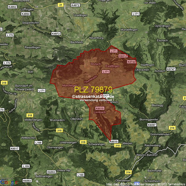
Task: Select the Münchingen label on the map
Action: pos(70,86)
